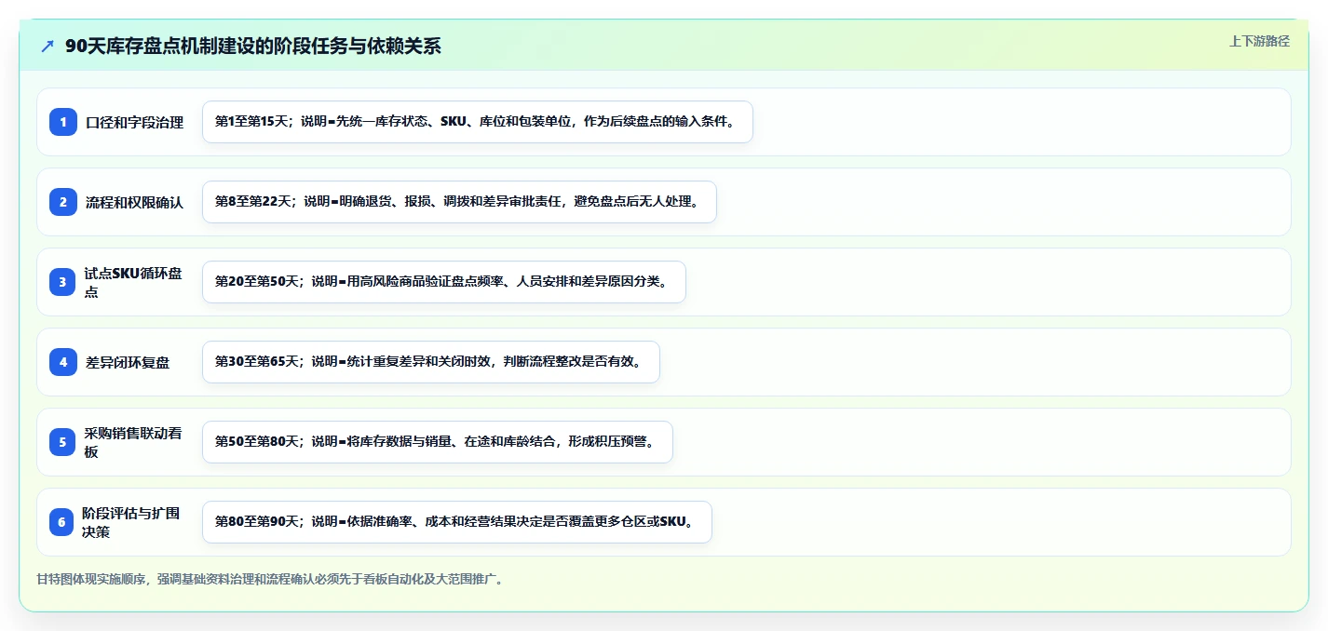Select the 差异闭环复盘 stage label

point(128,362)
